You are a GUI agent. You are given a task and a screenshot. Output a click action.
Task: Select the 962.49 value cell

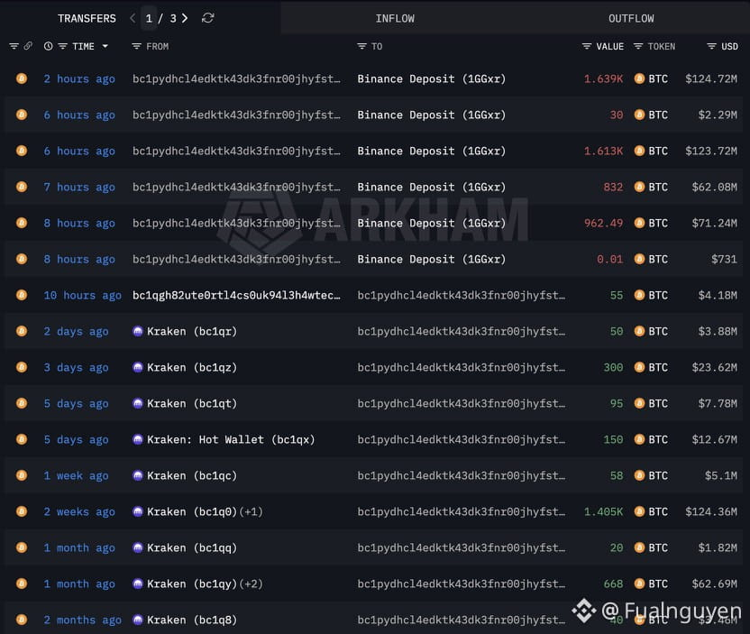click(x=603, y=223)
